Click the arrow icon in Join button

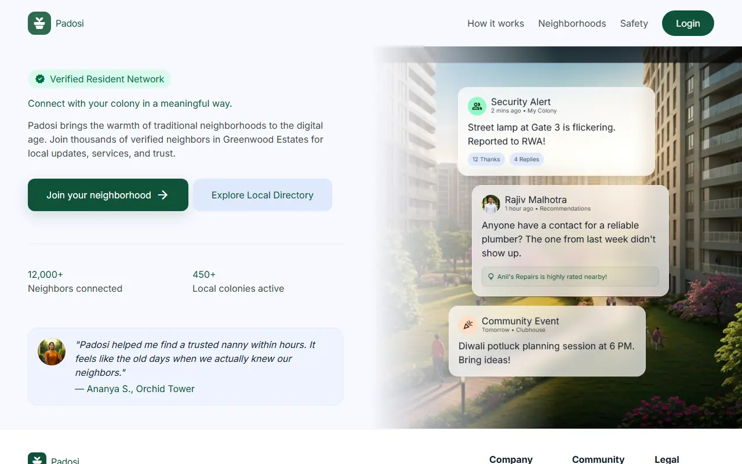click(163, 195)
